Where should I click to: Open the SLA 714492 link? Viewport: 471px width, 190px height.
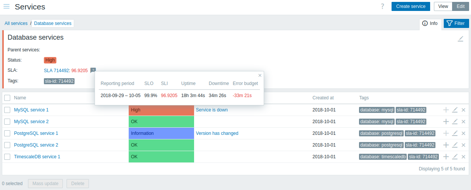[56, 70]
